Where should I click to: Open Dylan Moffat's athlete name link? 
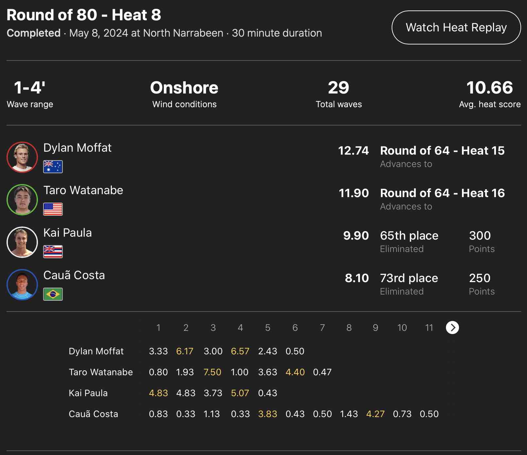coord(77,148)
